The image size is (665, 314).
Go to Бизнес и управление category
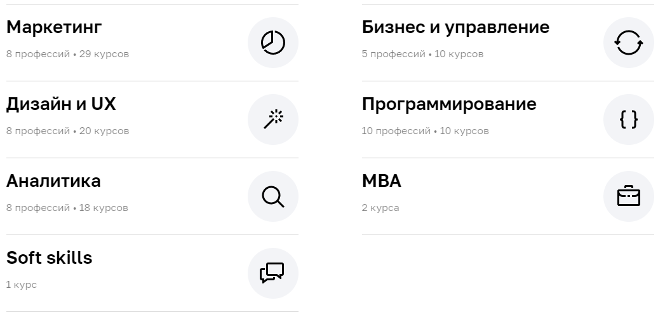click(455, 27)
